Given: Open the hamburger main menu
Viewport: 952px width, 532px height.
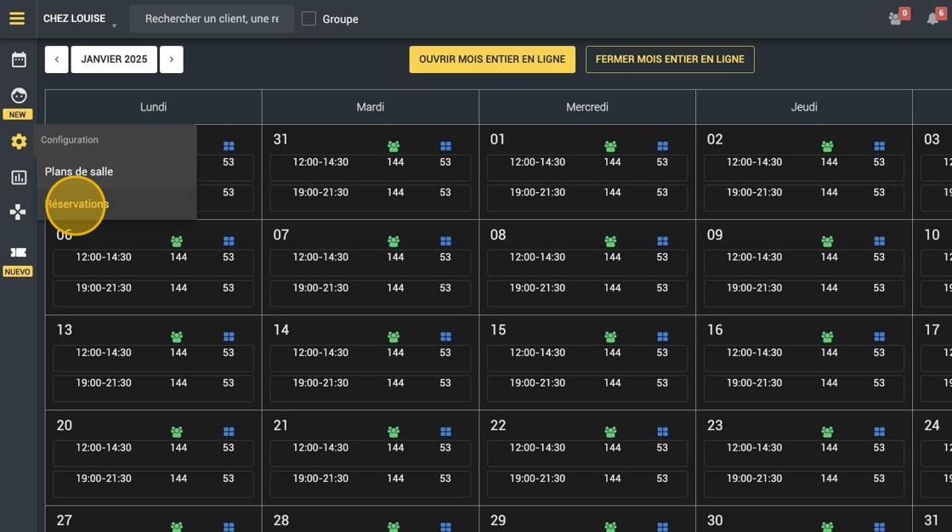Looking at the screenshot, I should [17, 18].
